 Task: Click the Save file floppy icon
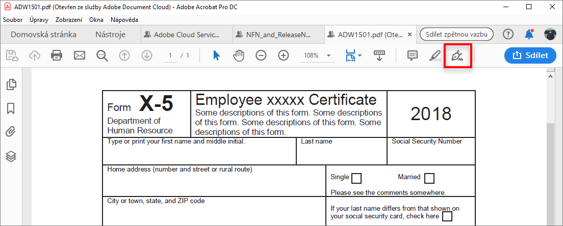coord(13,55)
